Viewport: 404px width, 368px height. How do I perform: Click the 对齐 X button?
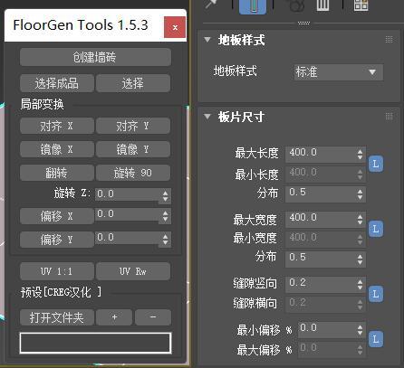pos(56,126)
